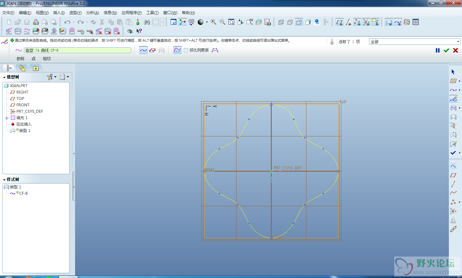Open shading mode sphere dropdown arrow
The height and width of the screenshot is (278, 462).
click(207, 22)
